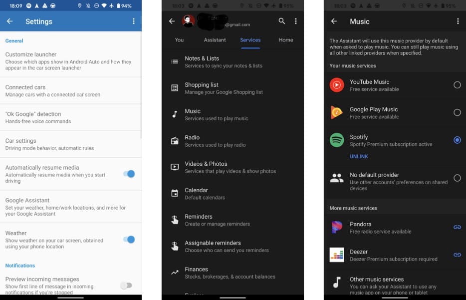Enable Preview incoming messages switch
The image size is (466, 300).
click(x=126, y=286)
